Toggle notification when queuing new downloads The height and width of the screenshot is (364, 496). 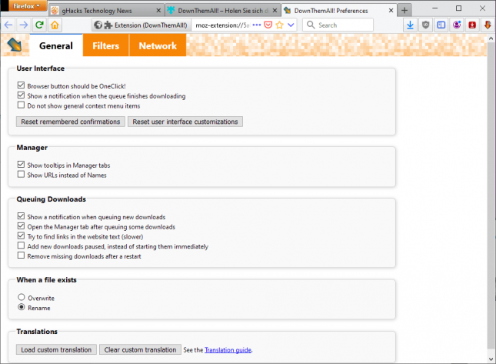point(21,216)
